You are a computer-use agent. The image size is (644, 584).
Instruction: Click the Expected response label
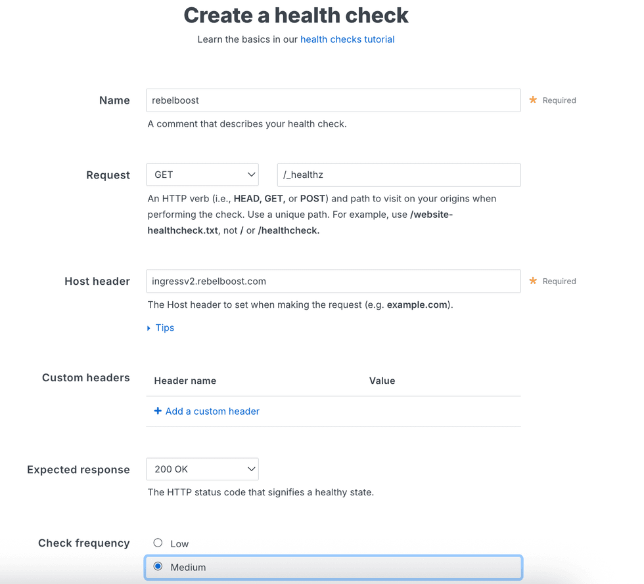pyautogui.click(x=78, y=469)
